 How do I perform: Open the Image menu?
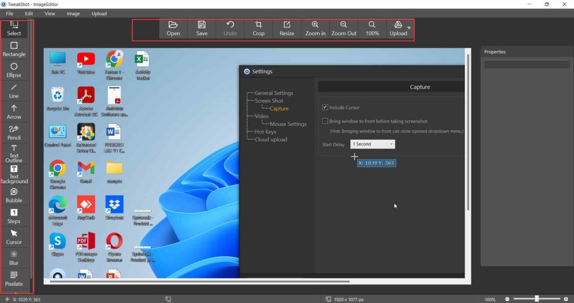73,13
